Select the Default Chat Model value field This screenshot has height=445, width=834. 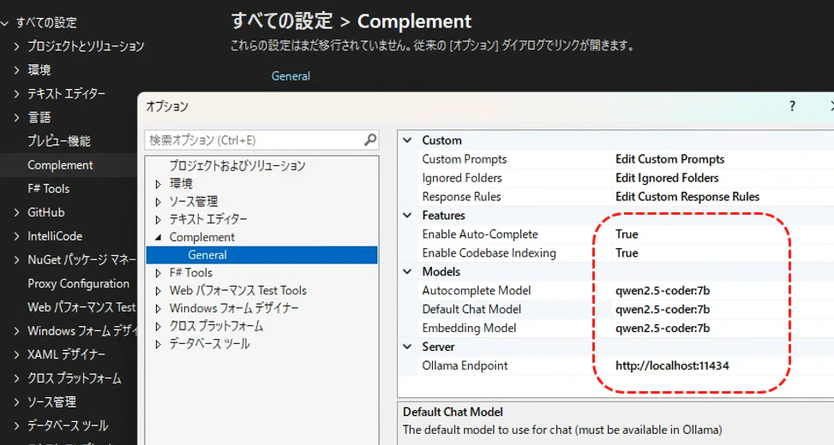pos(663,309)
